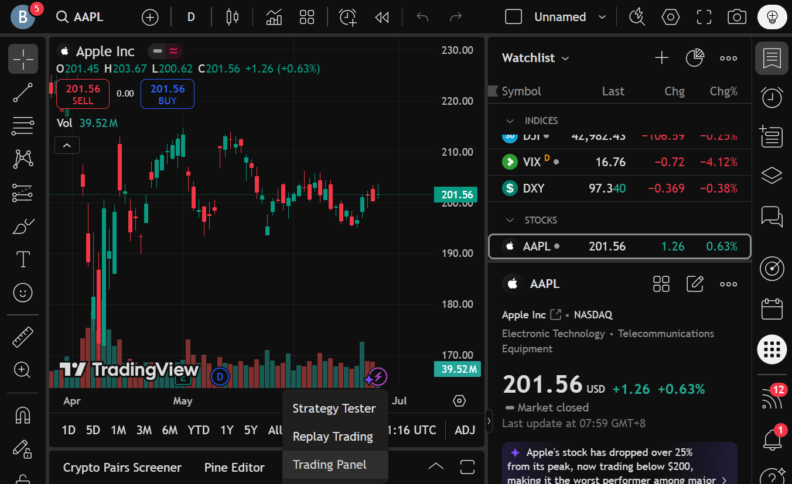The image size is (792, 484).
Task: Collapse the STOCKS watchlist section
Action: tap(510, 220)
